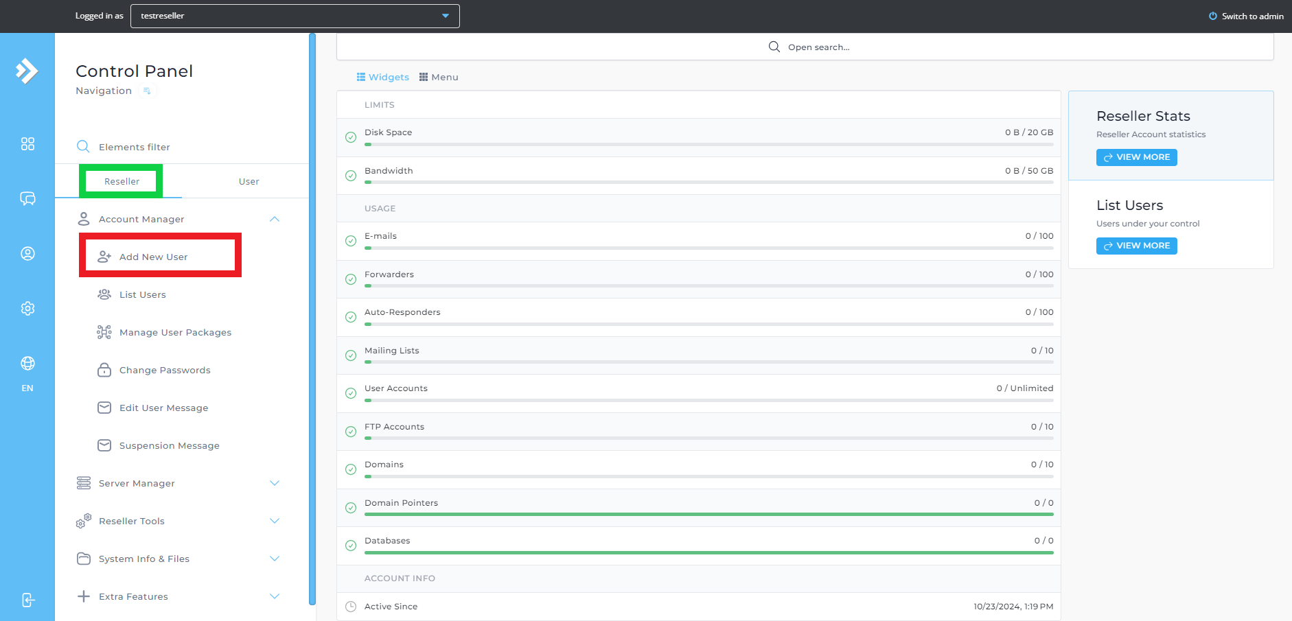Click the DirectAdmin logo icon
This screenshot has width=1292, height=621.
pos(27,71)
